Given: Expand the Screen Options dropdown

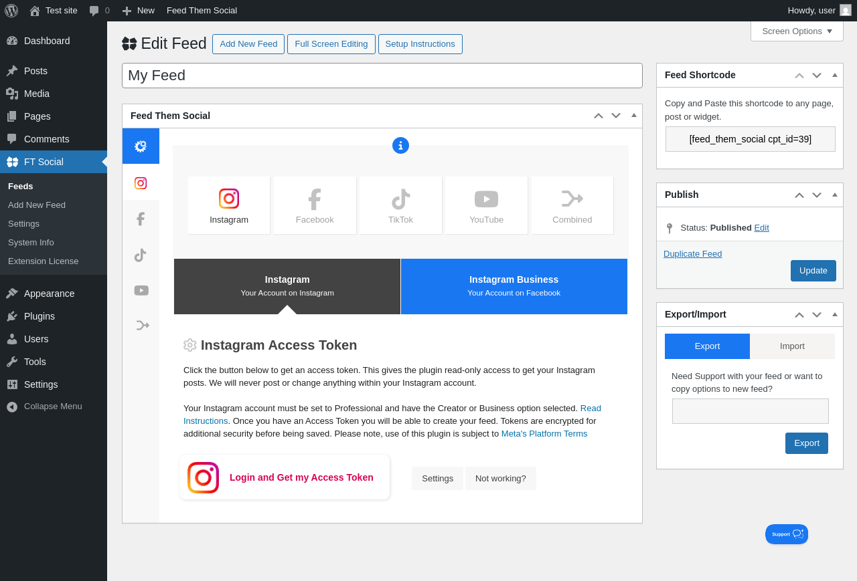Looking at the screenshot, I should click(797, 31).
